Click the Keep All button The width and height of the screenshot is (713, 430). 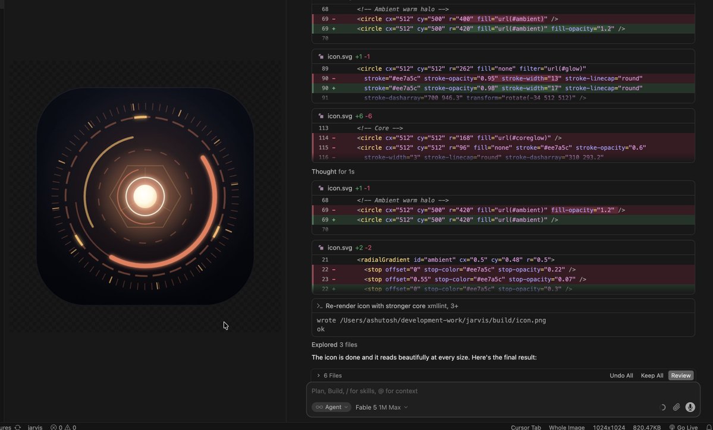tap(652, 375)
